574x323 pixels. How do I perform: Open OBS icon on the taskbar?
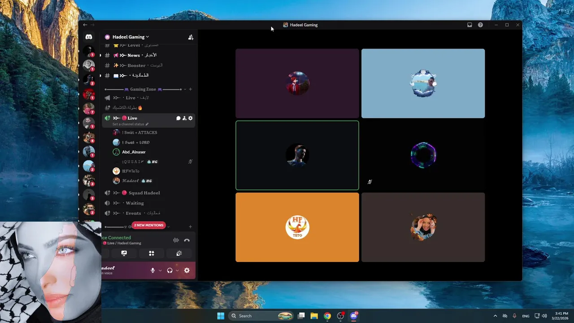(x=341, y=316)
